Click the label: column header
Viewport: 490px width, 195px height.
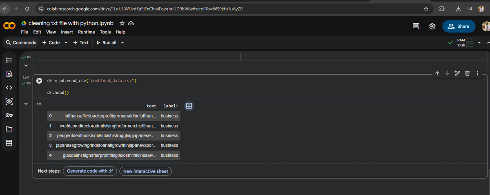(x=171, y=106)
